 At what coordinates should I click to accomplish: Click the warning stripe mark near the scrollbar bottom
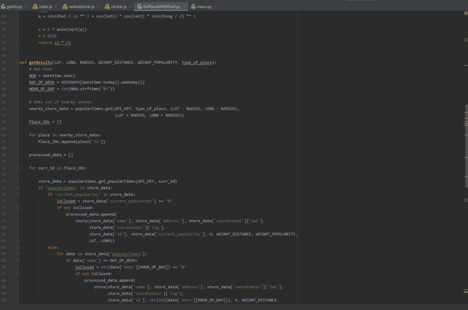(x=466, y=291)
